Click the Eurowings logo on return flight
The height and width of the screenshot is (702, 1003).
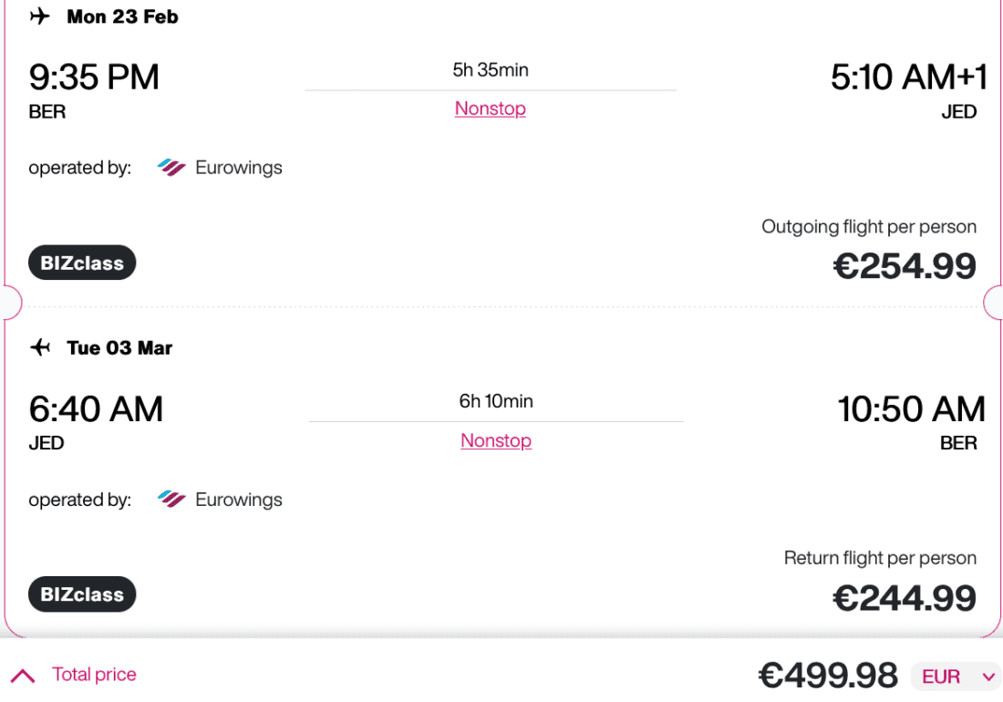(171, 500)
